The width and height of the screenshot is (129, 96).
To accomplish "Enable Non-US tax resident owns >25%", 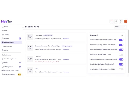I will click(x=121, y=55).
